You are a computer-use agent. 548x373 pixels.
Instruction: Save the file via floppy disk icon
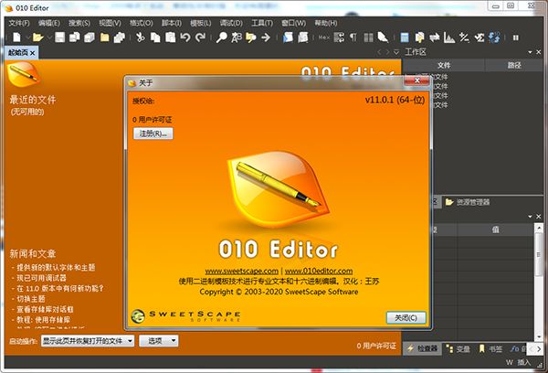click(x=59, y=37)
